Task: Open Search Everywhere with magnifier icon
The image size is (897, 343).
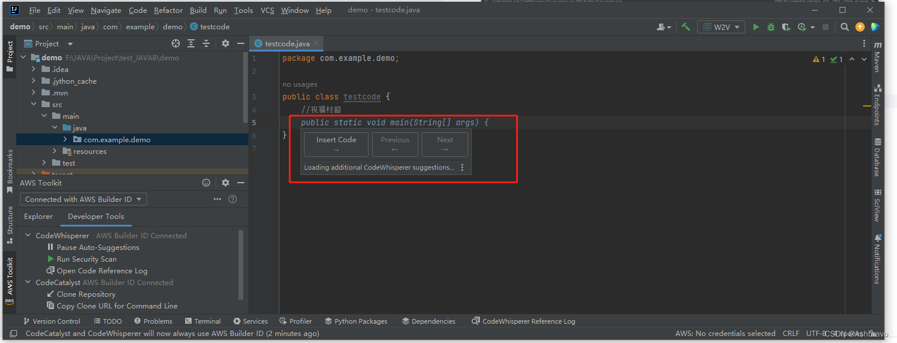Action: click(x=844, y=27)
